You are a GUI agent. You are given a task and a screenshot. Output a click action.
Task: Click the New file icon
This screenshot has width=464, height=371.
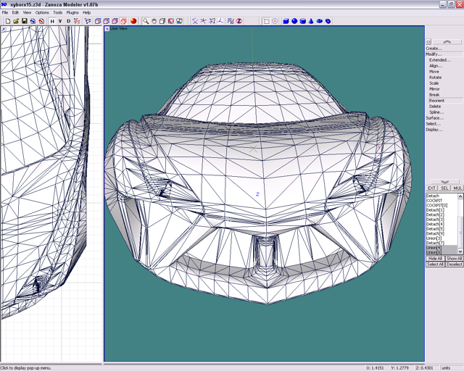[x=7, y=21]
